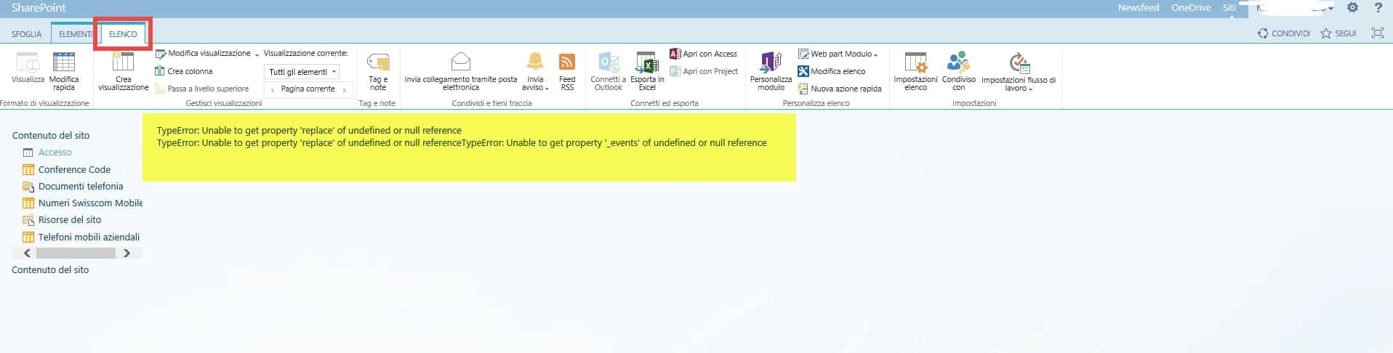1393x353 pixels.
Task: Open settings gear menu
Action: 1352,8
